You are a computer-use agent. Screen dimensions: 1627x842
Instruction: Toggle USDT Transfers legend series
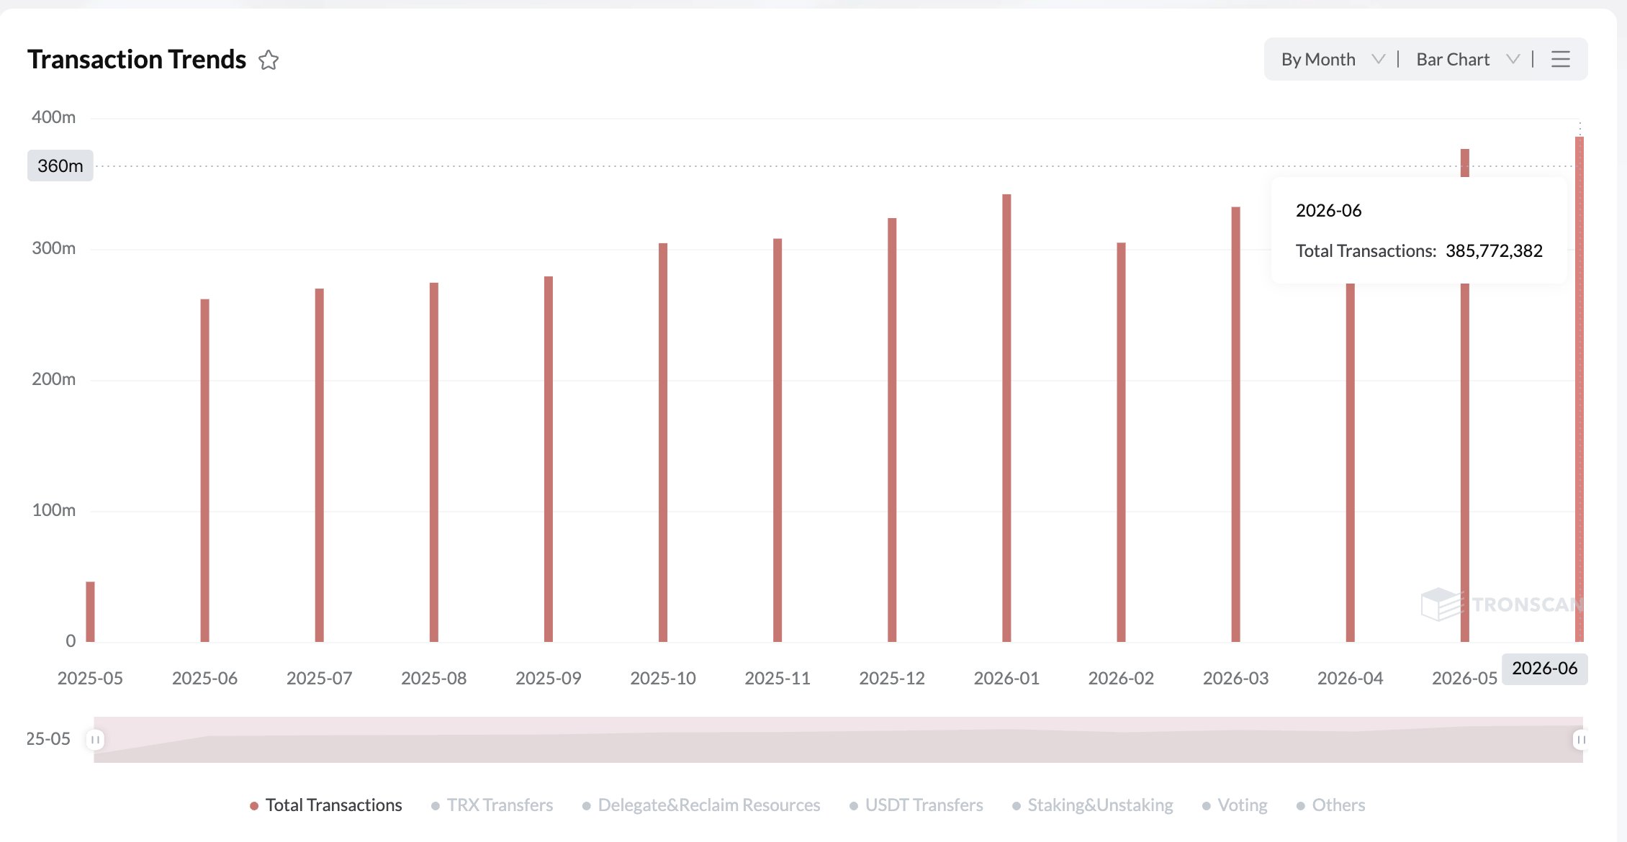(916, 805)
